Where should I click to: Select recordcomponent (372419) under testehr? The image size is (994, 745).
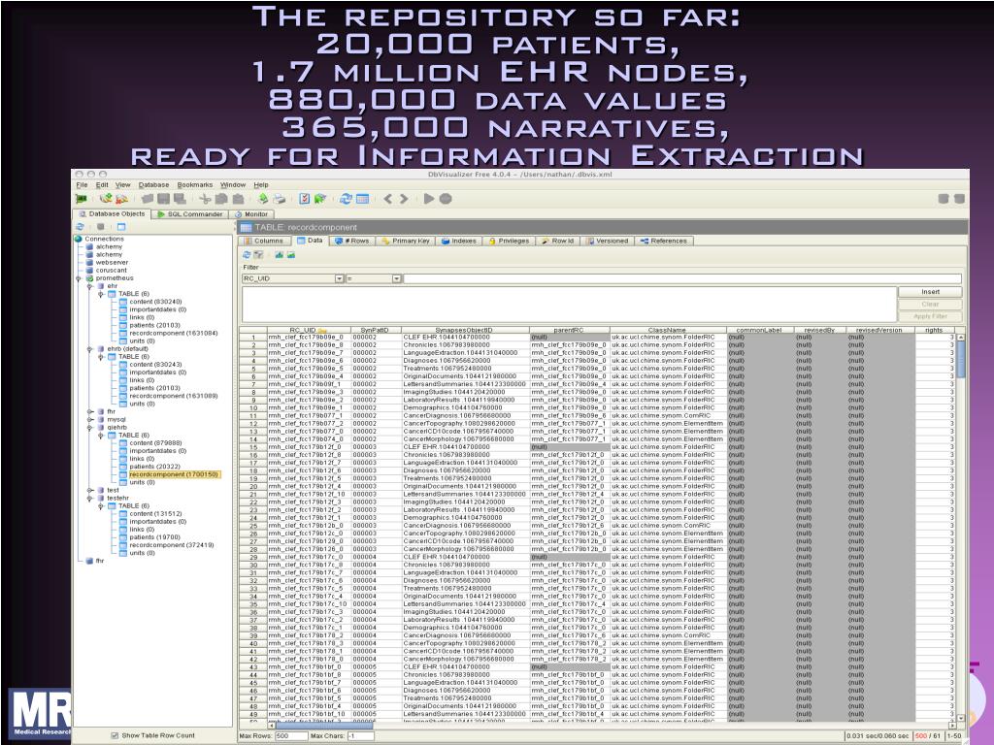click(171, 545)
